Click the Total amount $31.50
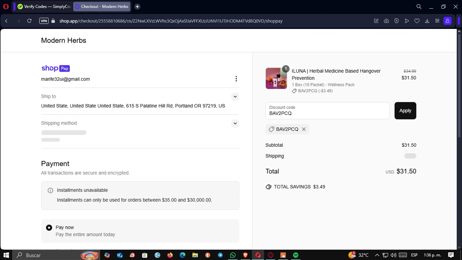 tap(406, 171)
